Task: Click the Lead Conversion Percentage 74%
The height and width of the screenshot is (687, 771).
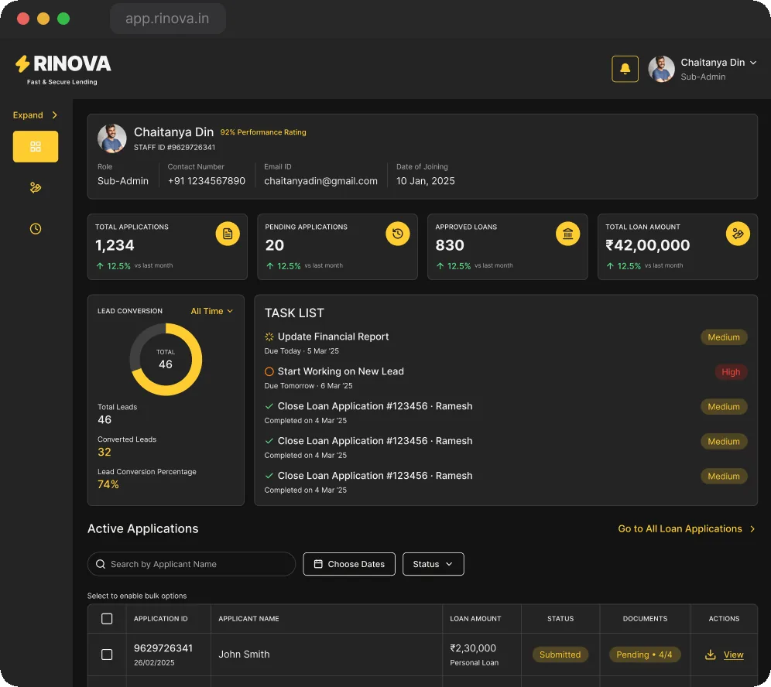Action: click(108, 484)
